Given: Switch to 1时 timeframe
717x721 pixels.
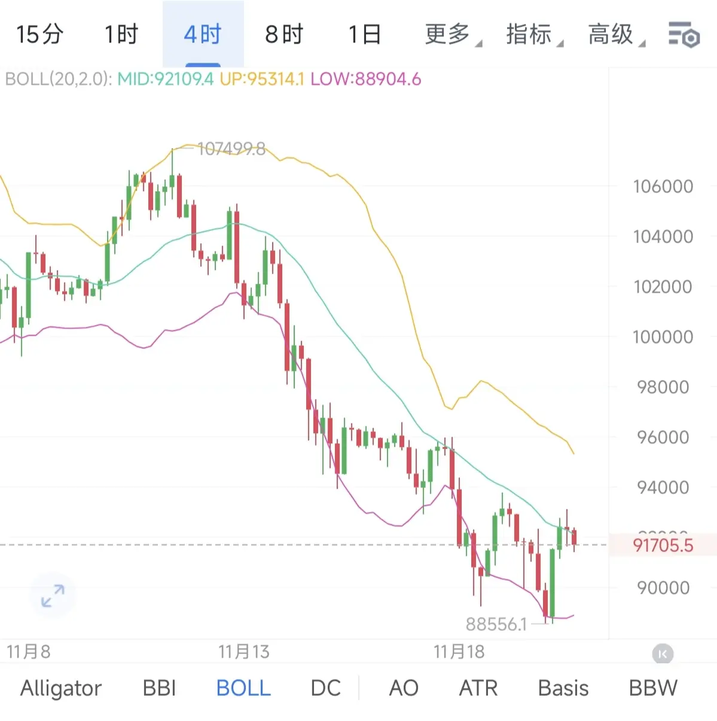Looking at the screenshot, I should [121, 34].
